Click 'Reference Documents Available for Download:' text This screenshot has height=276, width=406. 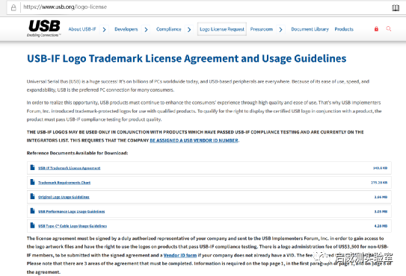[x=77, y=153]
